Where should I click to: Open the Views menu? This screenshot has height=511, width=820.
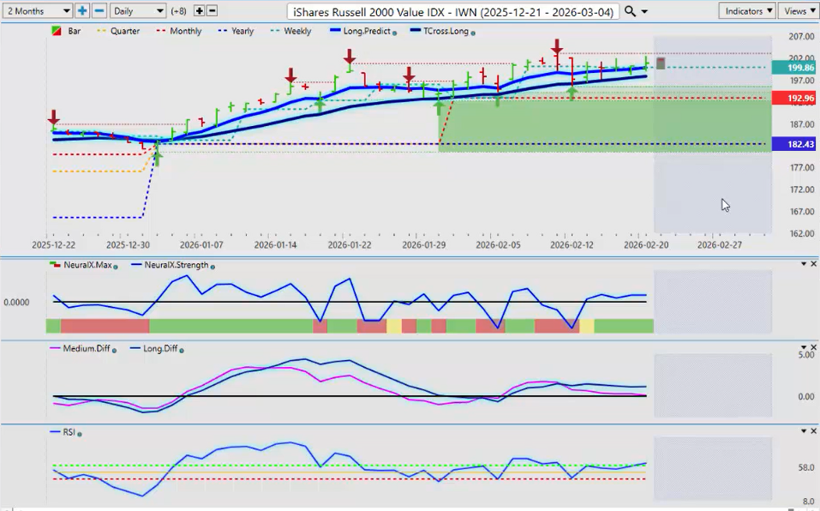tap(799, 11)
